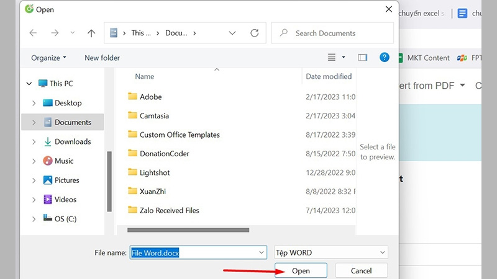Click the Search Documents field

pos(339,33)
